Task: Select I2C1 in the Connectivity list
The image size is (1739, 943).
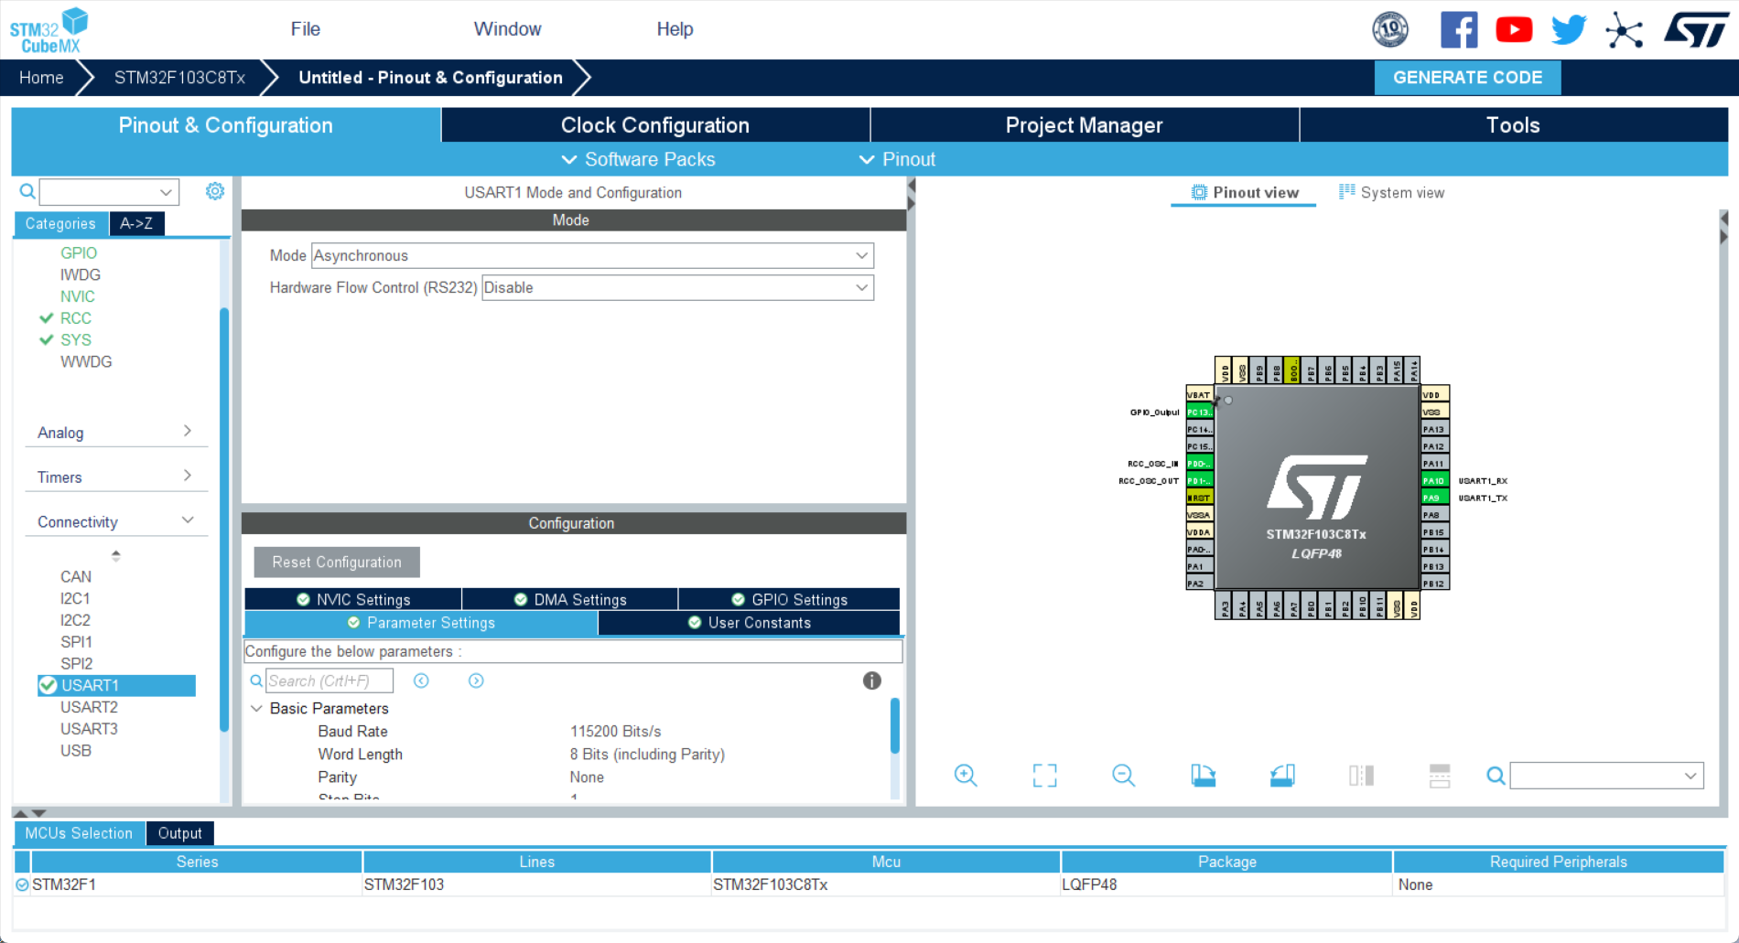Action: [x=75, y=598]
